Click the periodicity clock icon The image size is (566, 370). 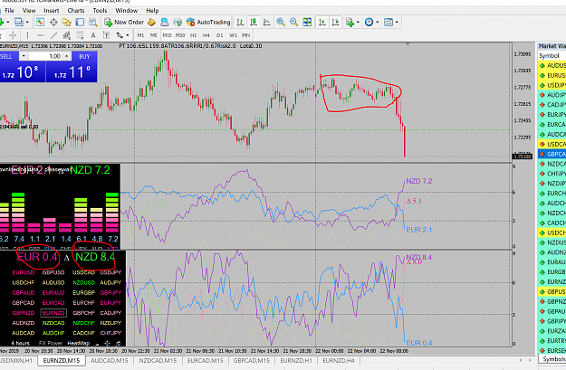coord(369,23)
